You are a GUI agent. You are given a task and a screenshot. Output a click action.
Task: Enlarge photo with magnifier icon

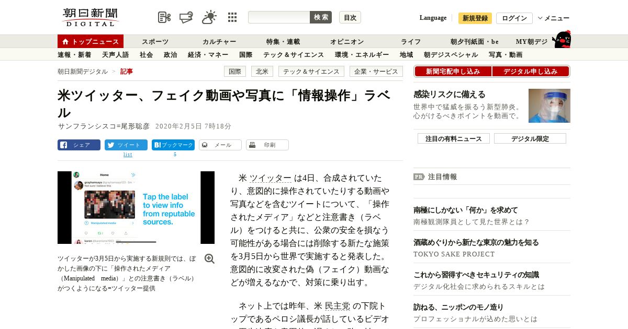point(209,259)
